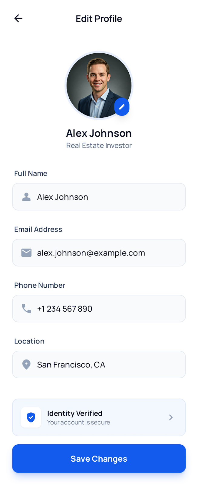Click the Email Address field label
Screen dimensions: 198x485
click(x=38, y=229)
